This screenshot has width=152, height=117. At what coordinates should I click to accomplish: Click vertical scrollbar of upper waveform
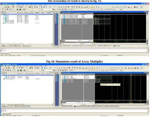click(x=147, y=27)
